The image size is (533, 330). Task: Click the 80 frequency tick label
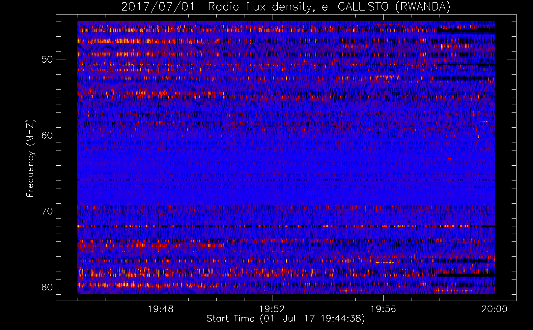click(x=47, y=287)
